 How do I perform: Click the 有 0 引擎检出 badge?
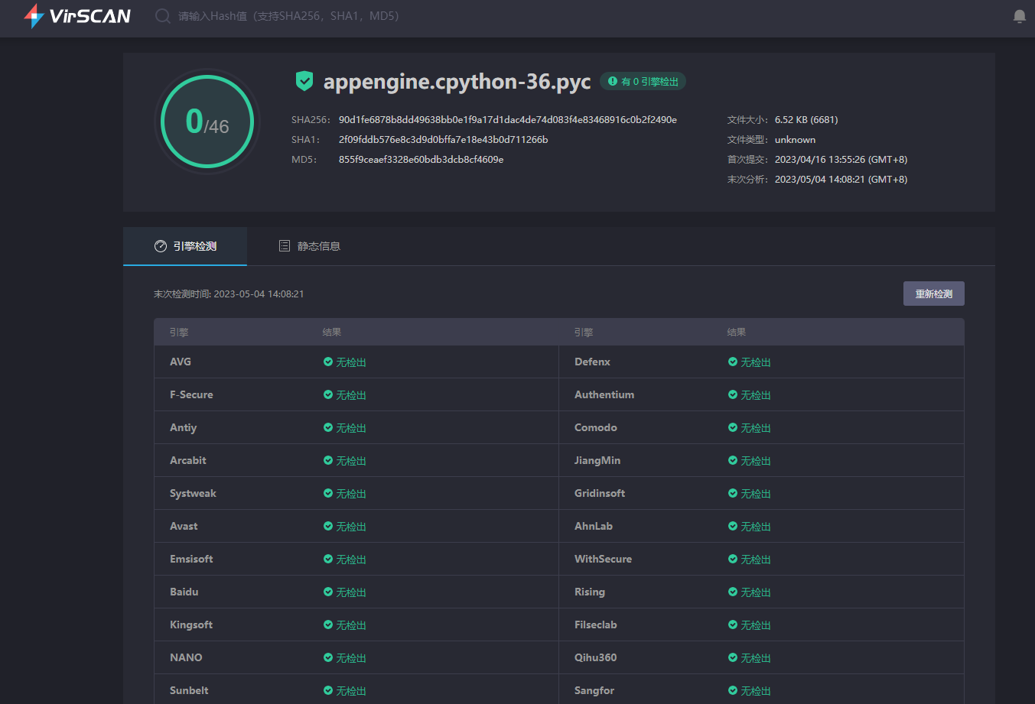tap(643, 81)
